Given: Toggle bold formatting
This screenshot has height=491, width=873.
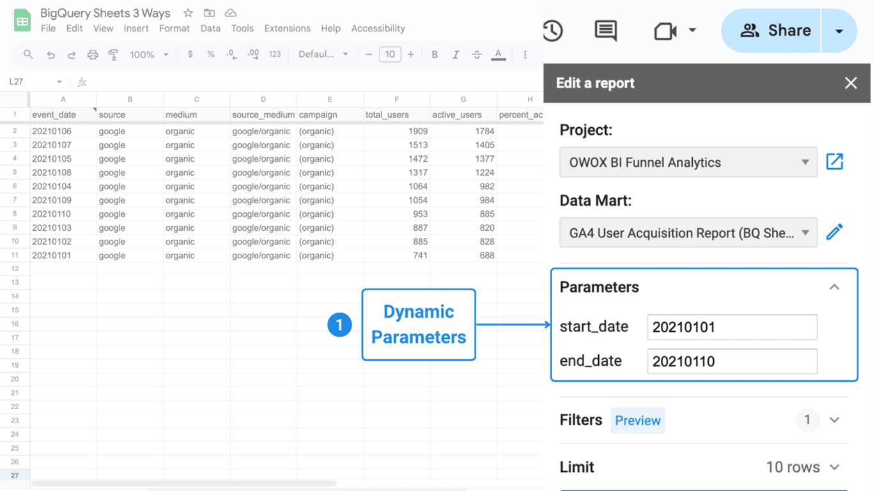Looking at the screenshot, I should 435,55.
